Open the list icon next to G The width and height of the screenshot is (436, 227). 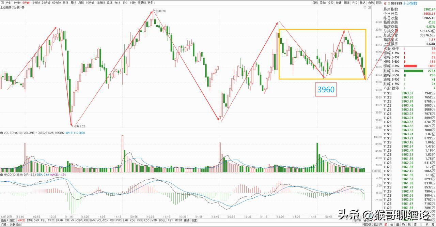pyautogui.click(x=389, y=3)
